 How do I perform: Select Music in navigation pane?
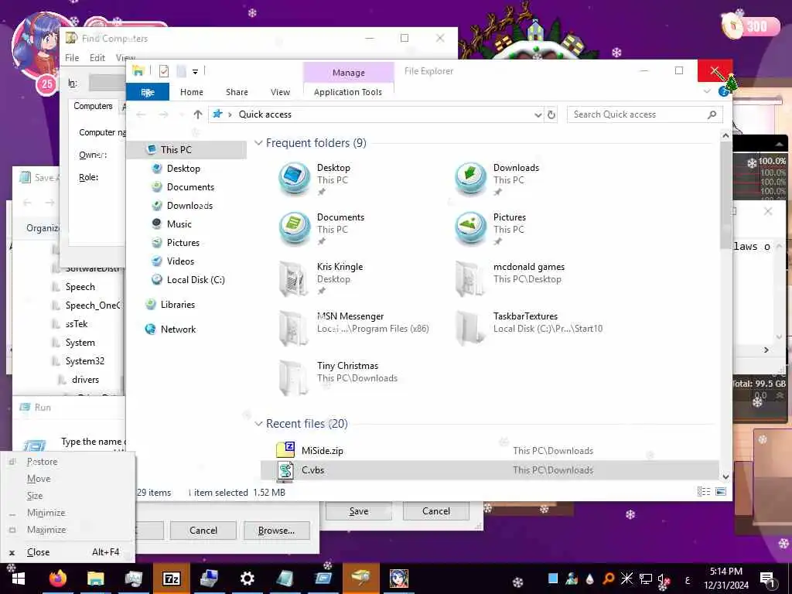coord(179,224)
